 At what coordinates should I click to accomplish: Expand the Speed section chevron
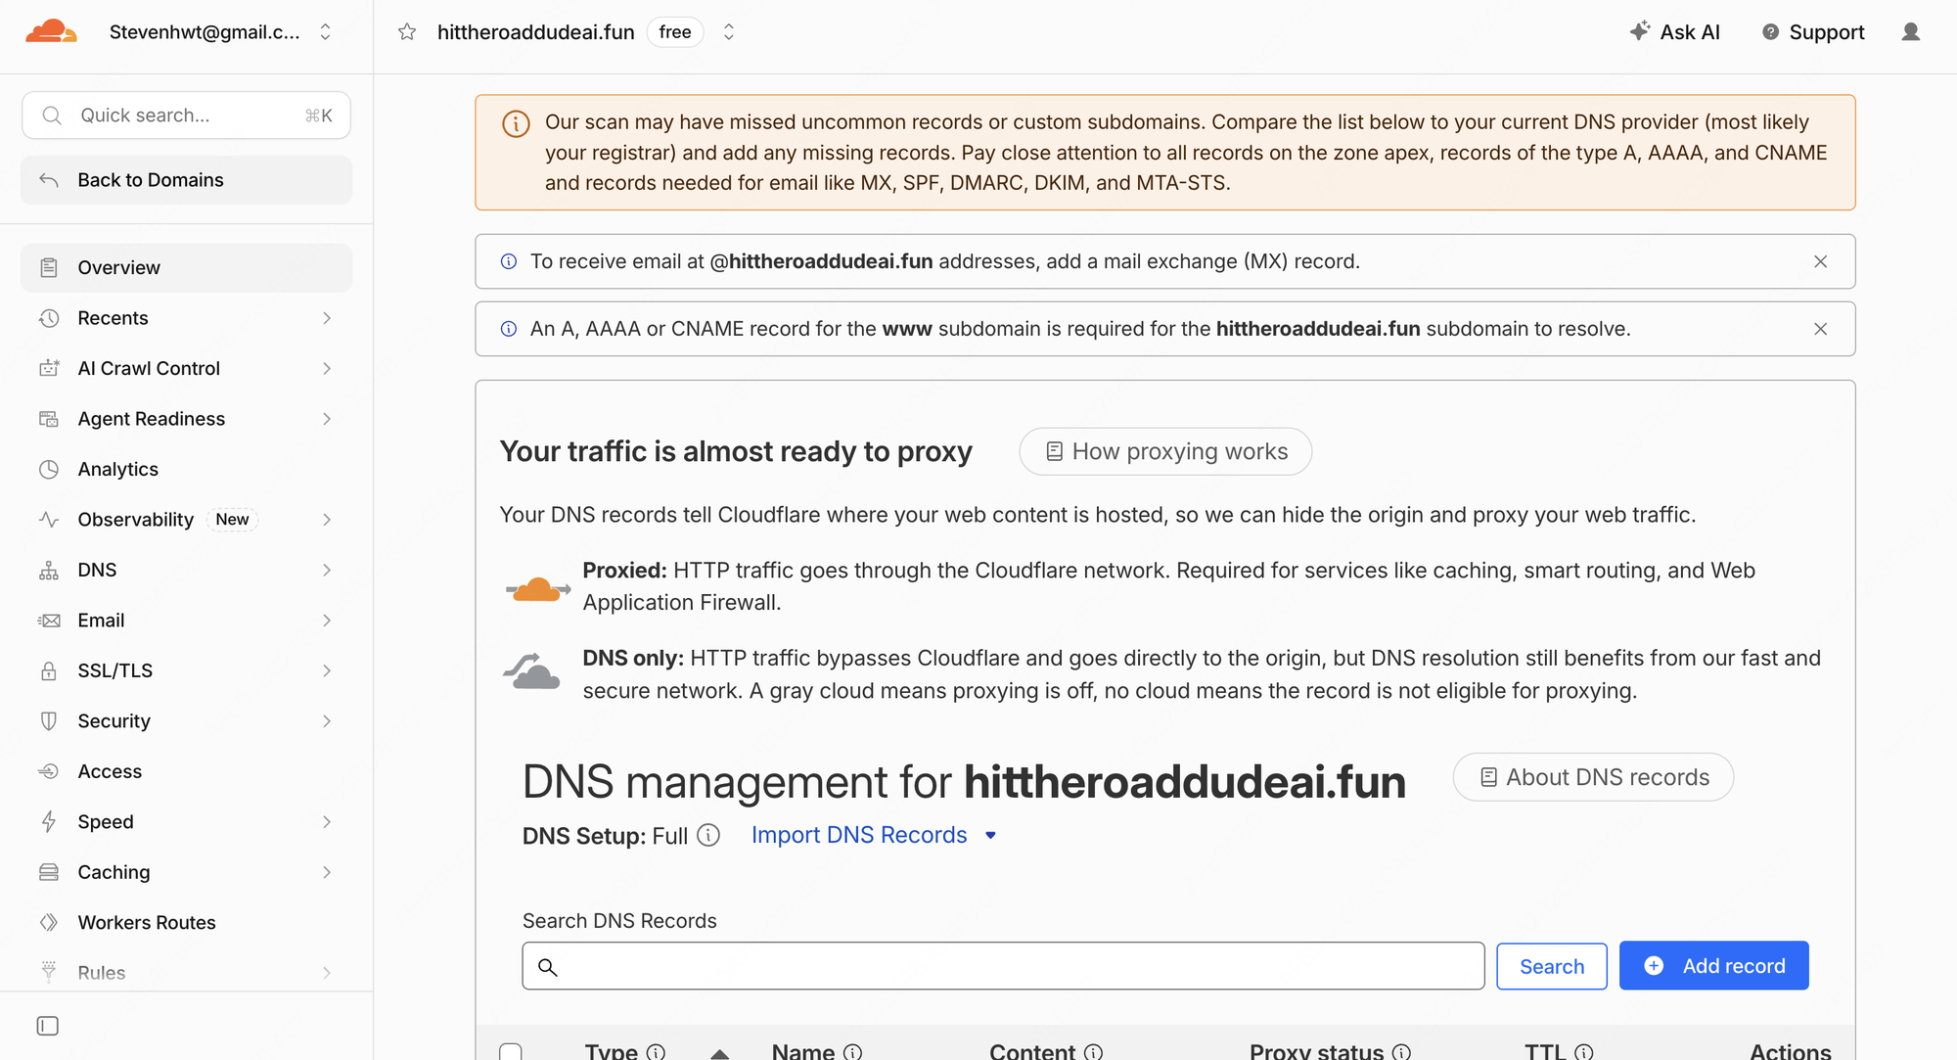326,822
